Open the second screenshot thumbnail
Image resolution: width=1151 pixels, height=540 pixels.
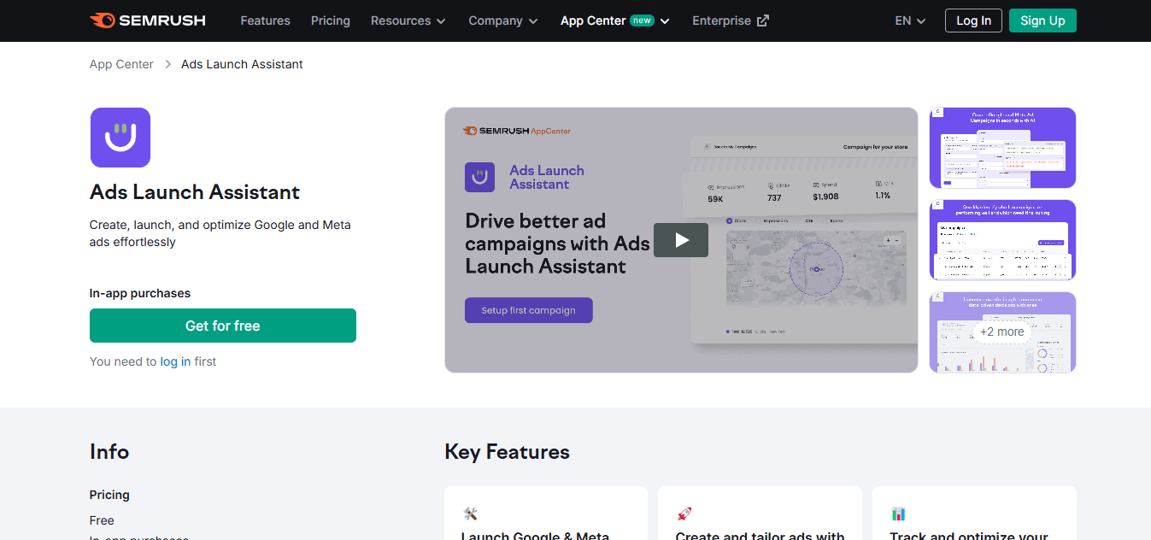(1002, 240)
